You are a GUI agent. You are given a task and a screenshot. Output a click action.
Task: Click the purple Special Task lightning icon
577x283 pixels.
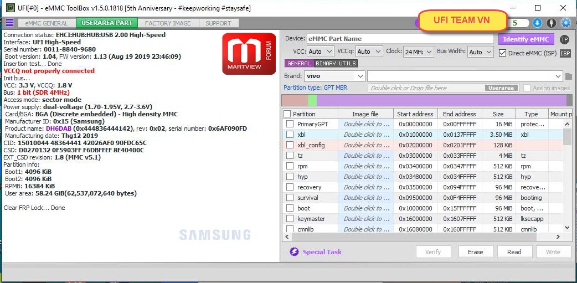point(294,252)
